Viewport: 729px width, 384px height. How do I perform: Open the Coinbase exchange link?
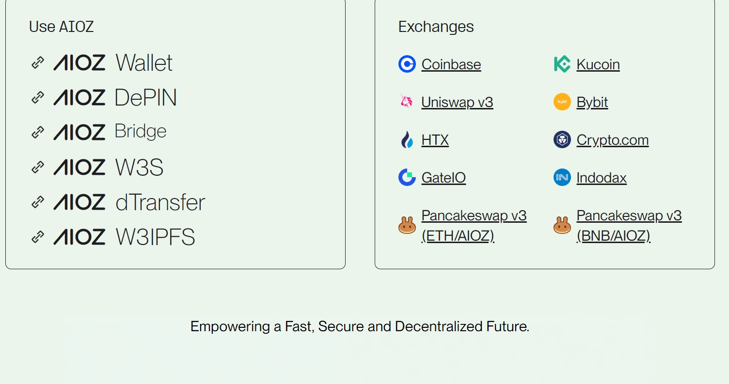[x=451, y=64]
